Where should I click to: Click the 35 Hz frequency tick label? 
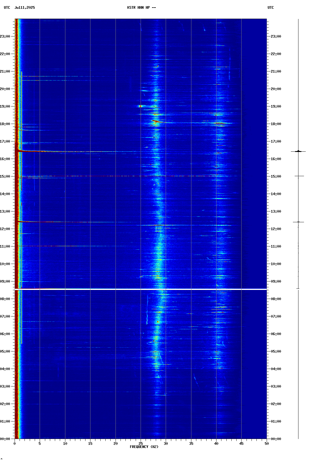(191, 444)
